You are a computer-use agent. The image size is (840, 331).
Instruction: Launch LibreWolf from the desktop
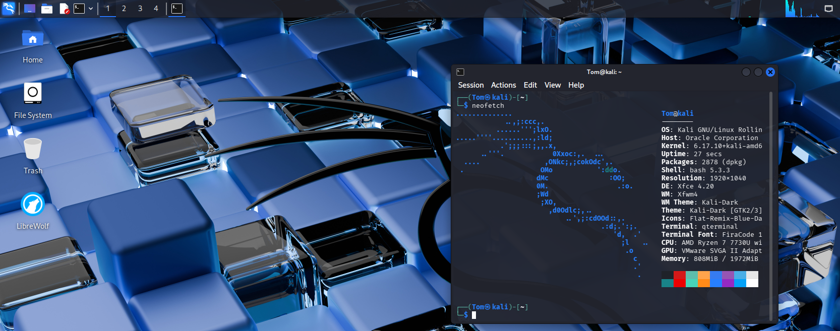pos(33,205)
